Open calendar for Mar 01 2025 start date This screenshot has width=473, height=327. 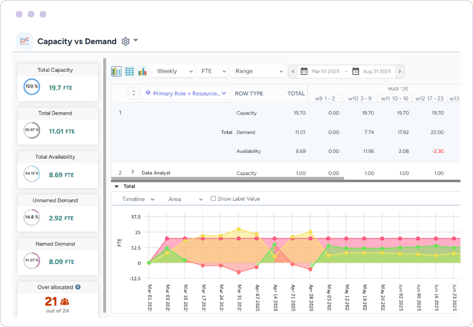tap(304, 71)
